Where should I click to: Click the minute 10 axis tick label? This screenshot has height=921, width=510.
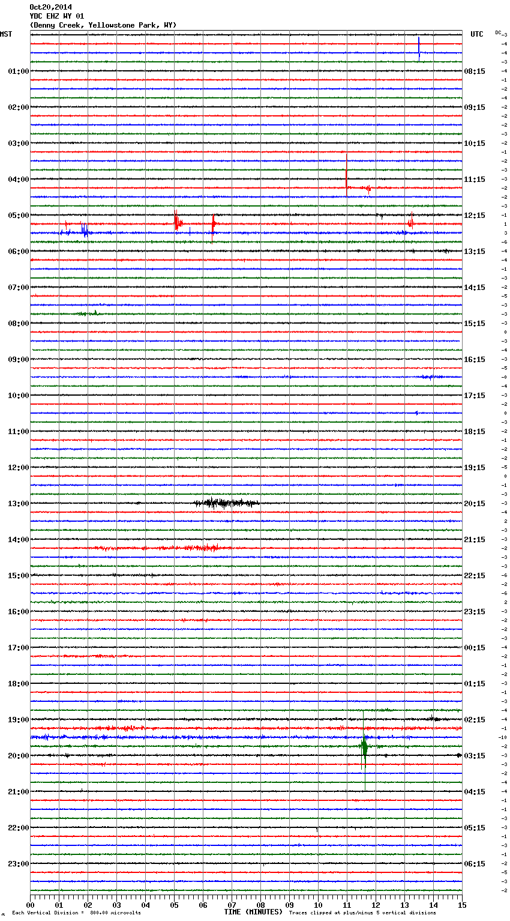point(318,905)
